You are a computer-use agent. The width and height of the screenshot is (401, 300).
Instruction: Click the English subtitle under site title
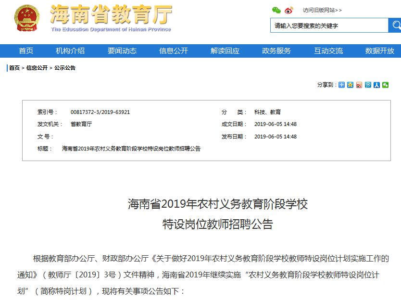[111, 29]
